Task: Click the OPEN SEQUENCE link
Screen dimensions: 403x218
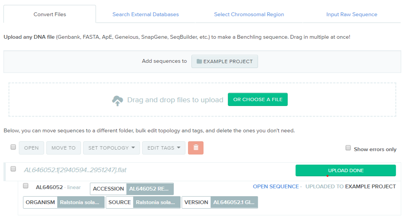Action: click(276, 186)
